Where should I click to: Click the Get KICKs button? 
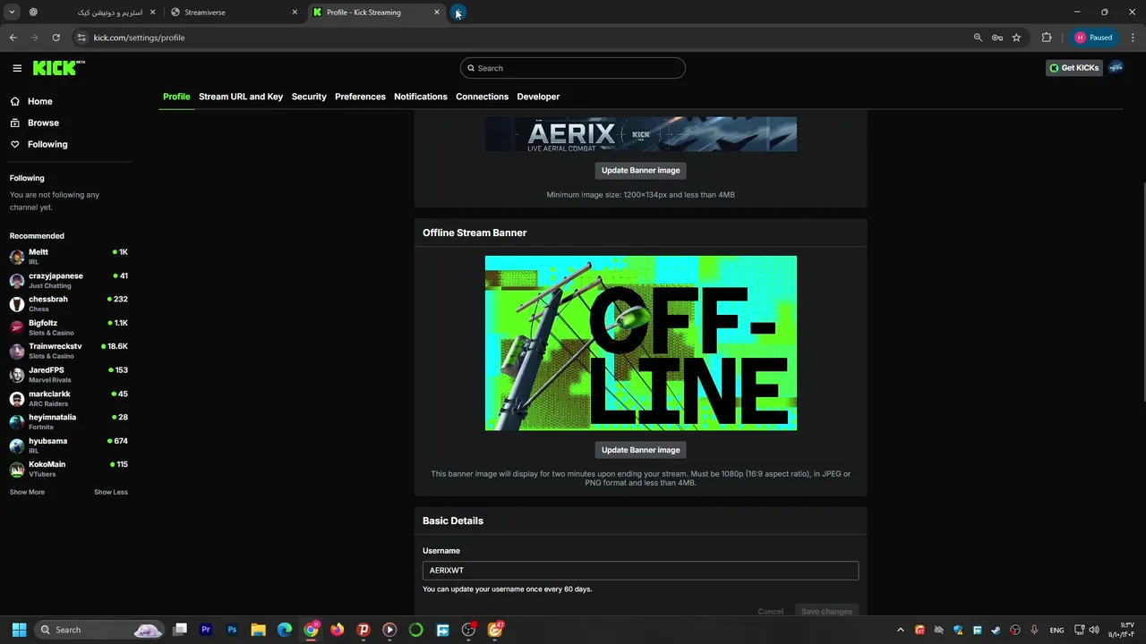(x=1074, y=68)
